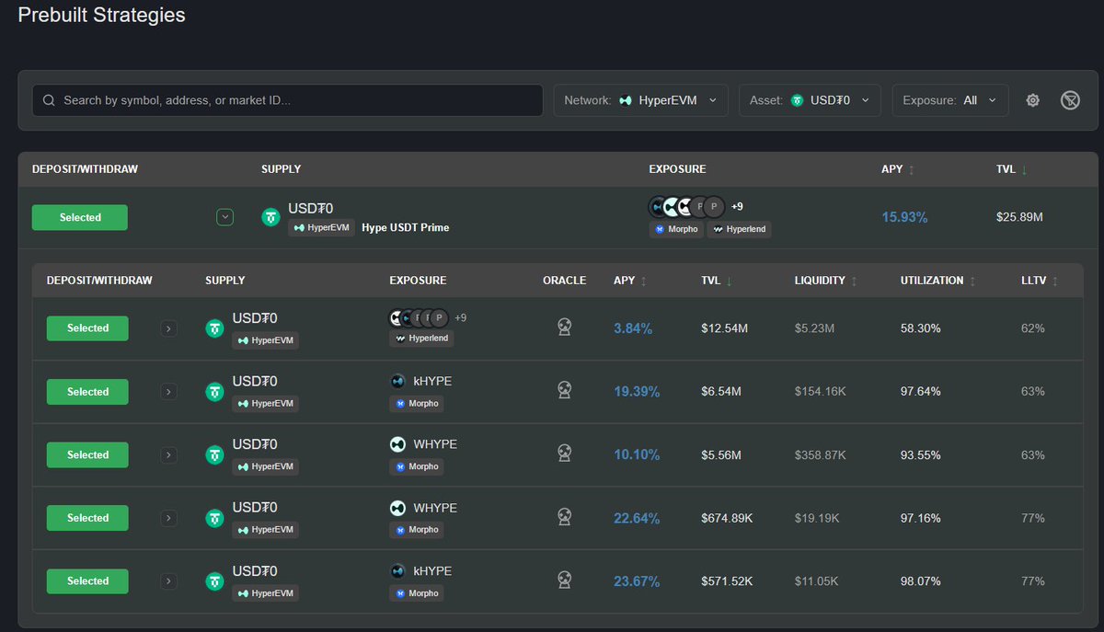The height and width of the screenshot is (632, 1104).
Task: Click the search magnifier icon
Action: pos(49,100)
